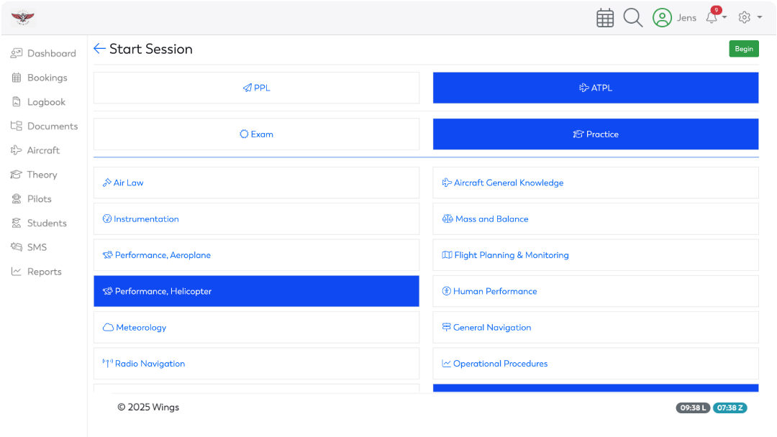Deselect the Performance, Helicopter subject
777x437 pixels.
pyautogui.click(x=256, y=291)
